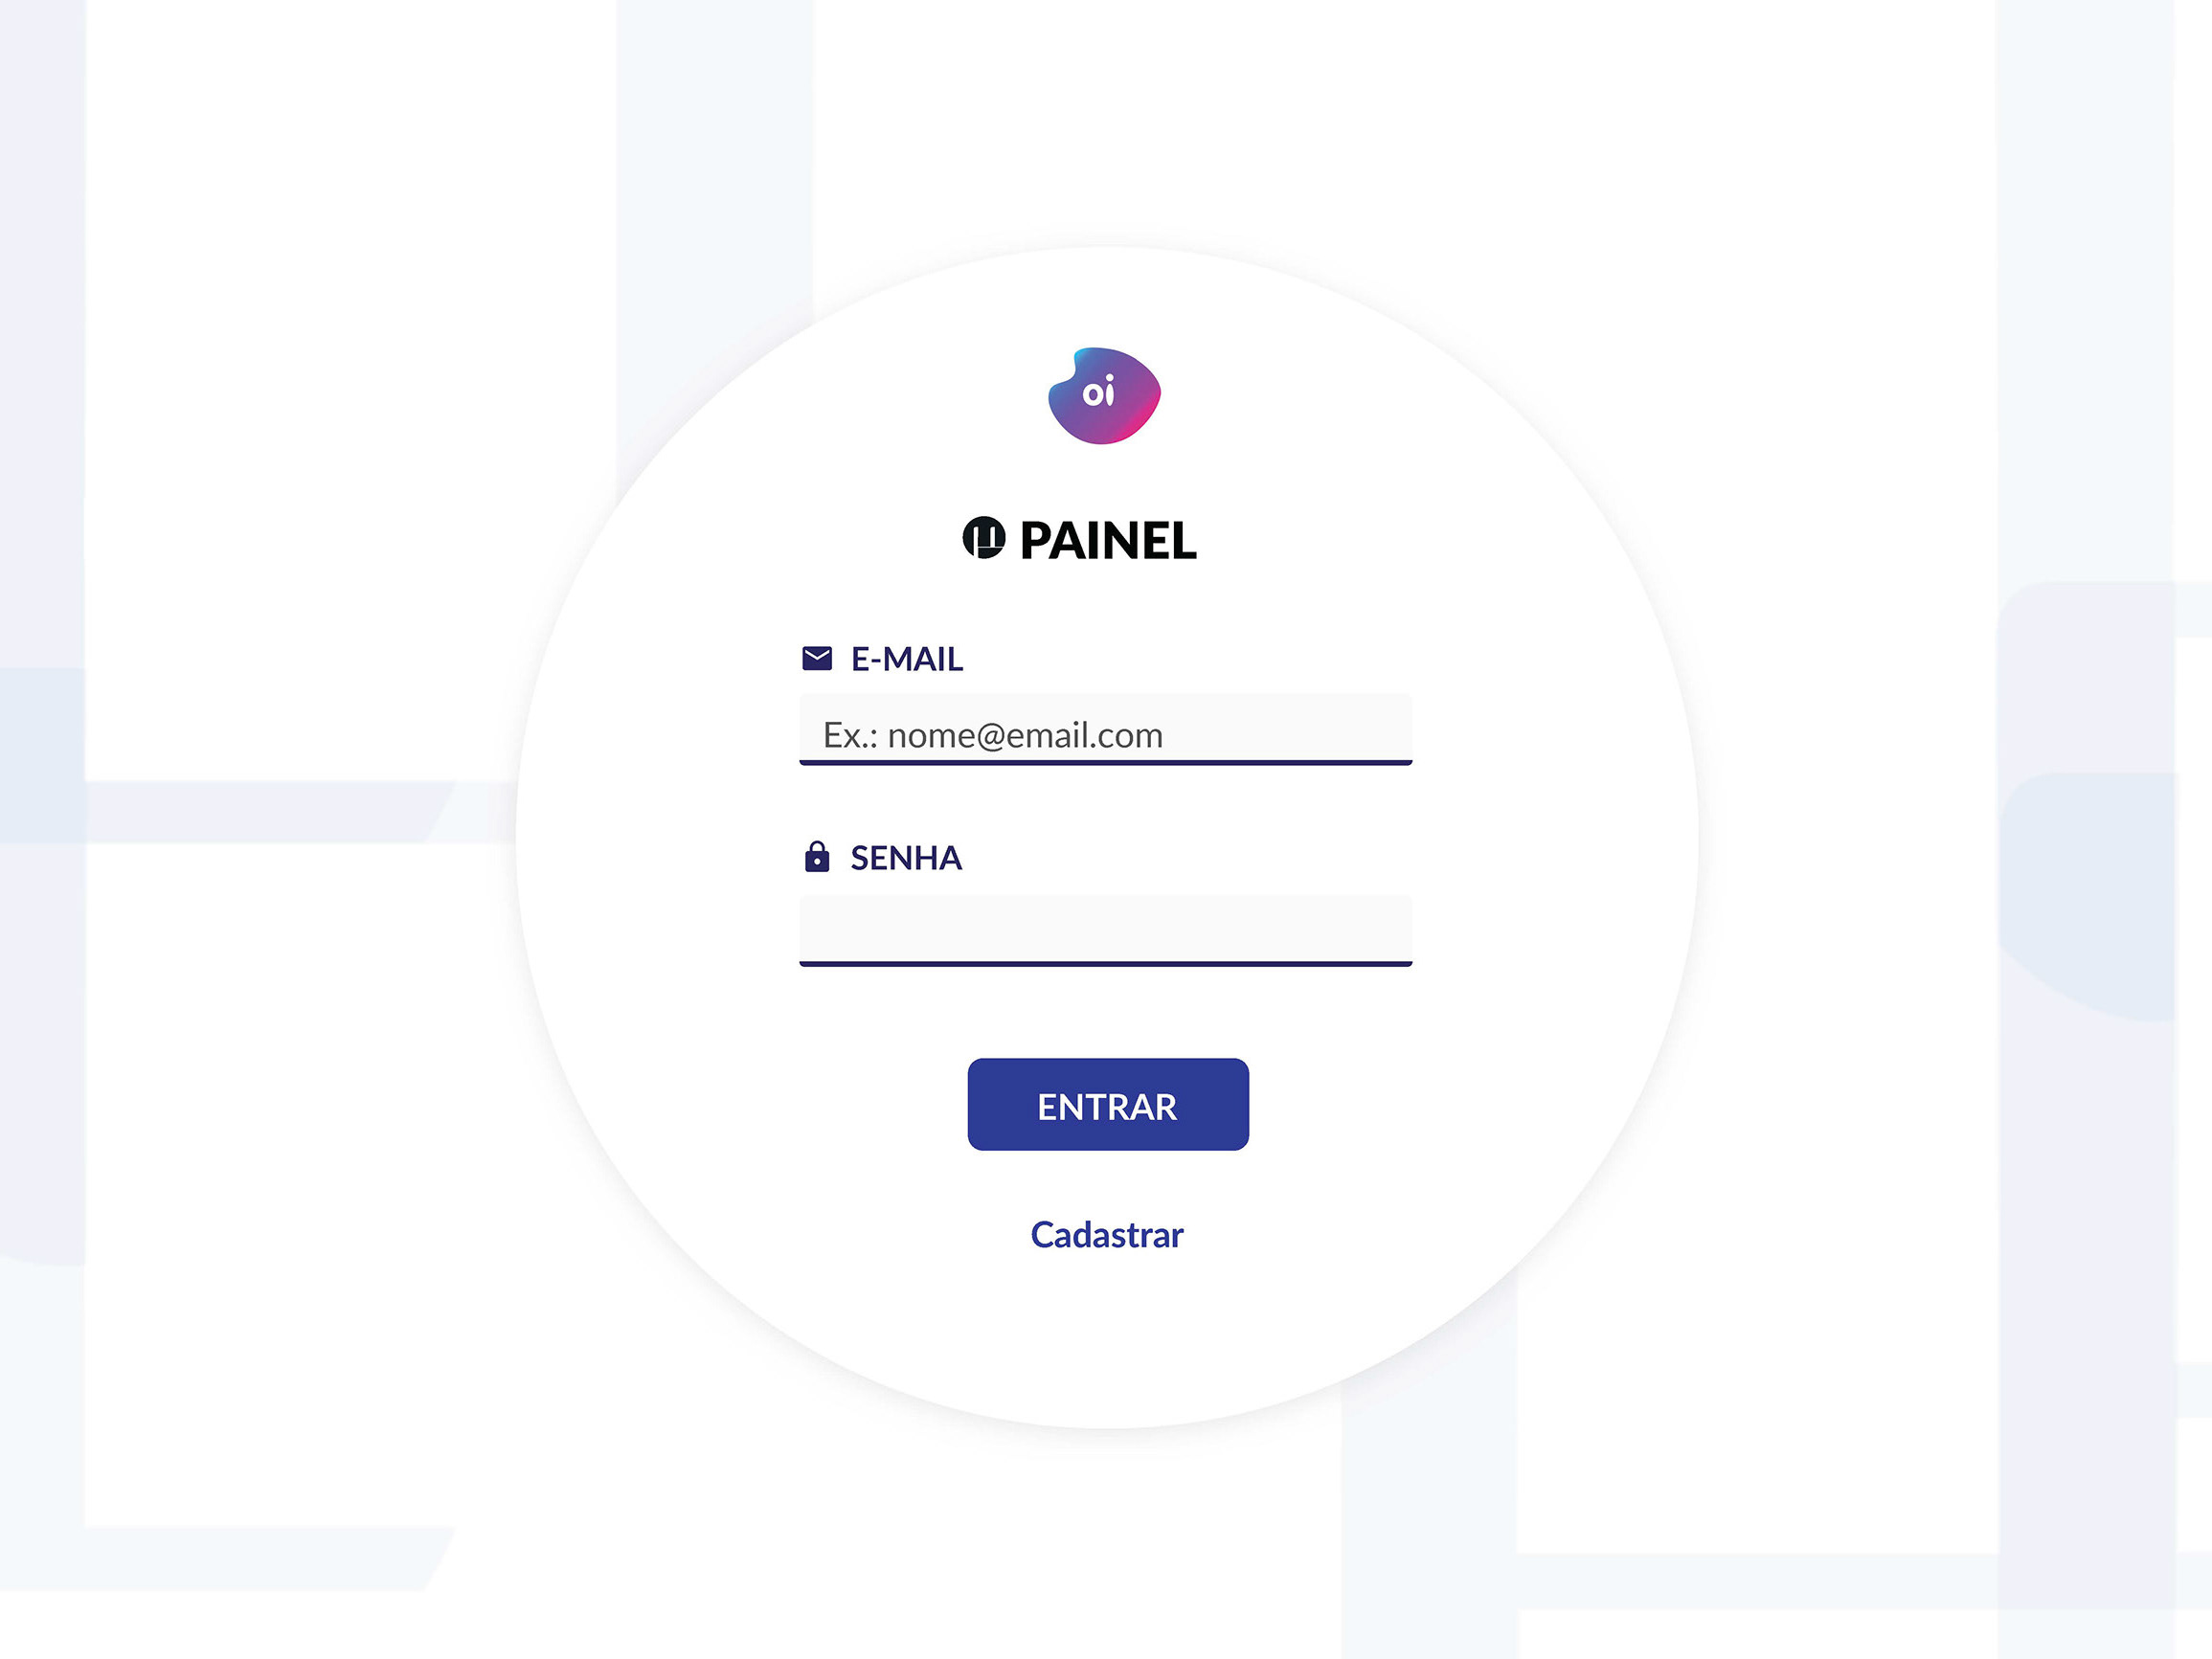Click the SENHA field label
The height and width of the screenshot is (1659, 2212).
(x=905, y=858)
